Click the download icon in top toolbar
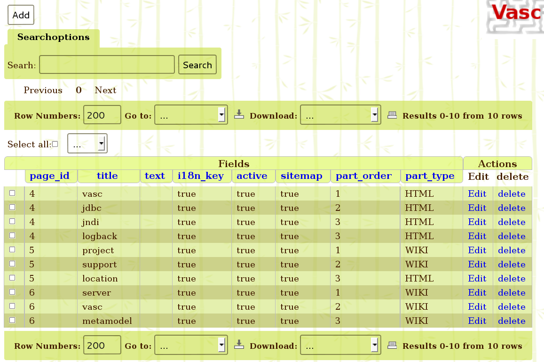 click(239, 114)
